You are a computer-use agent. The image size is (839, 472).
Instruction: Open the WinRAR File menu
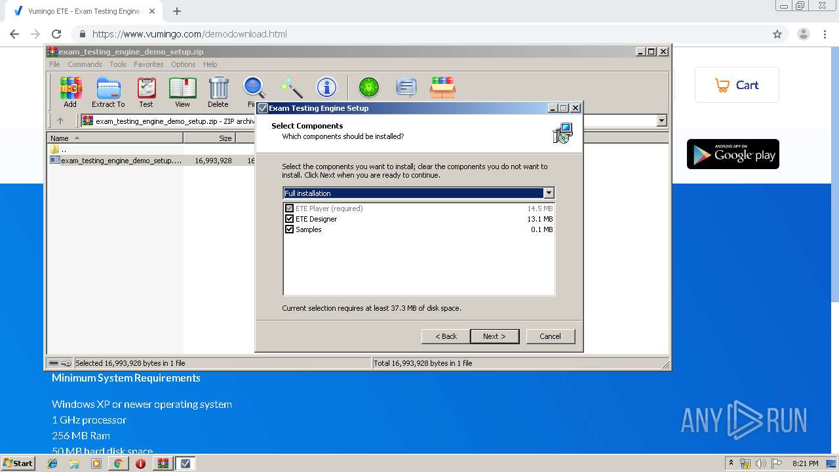pos(54,64)
